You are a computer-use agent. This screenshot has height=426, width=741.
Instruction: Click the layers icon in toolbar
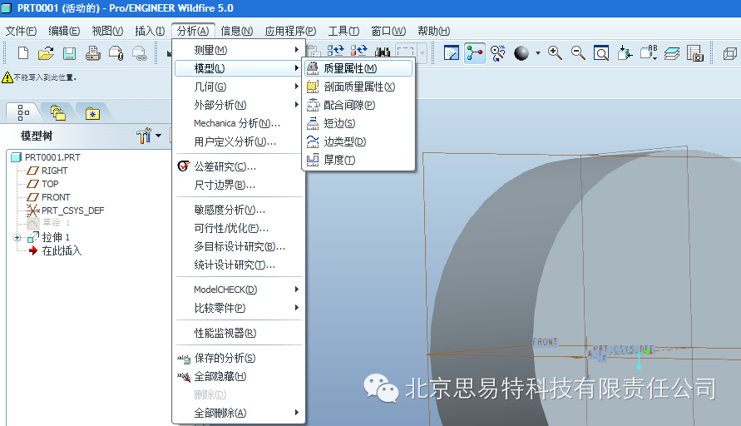point(672,53)
